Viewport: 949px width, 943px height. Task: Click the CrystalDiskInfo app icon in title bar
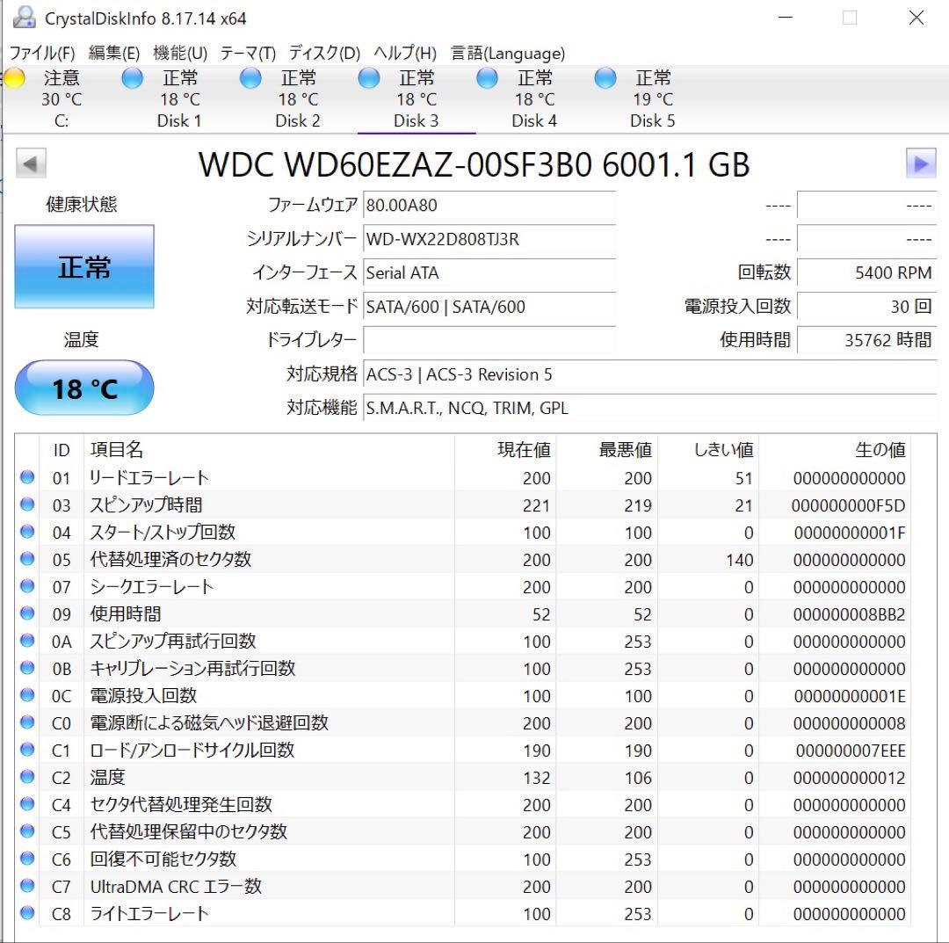[x=25, y=18]
